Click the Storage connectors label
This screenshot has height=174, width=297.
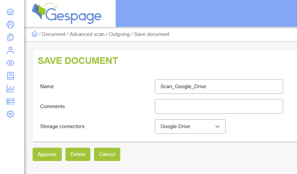(x=62, y=126)
